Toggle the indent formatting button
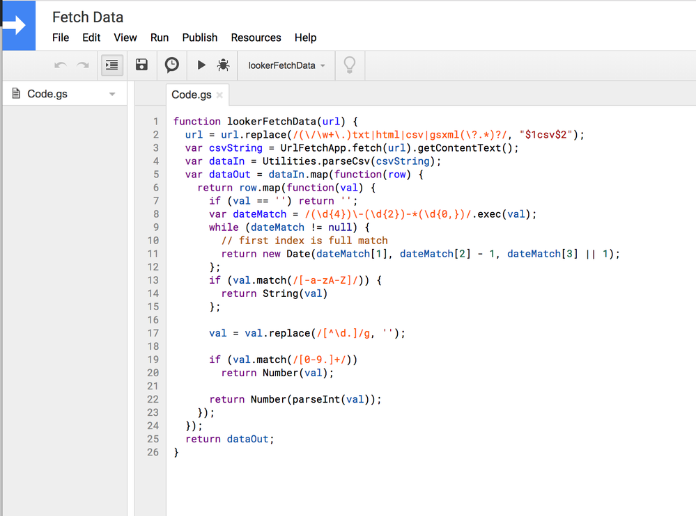Screen dimensions: 696x516 pyautogui.click(x=112, y=65)
